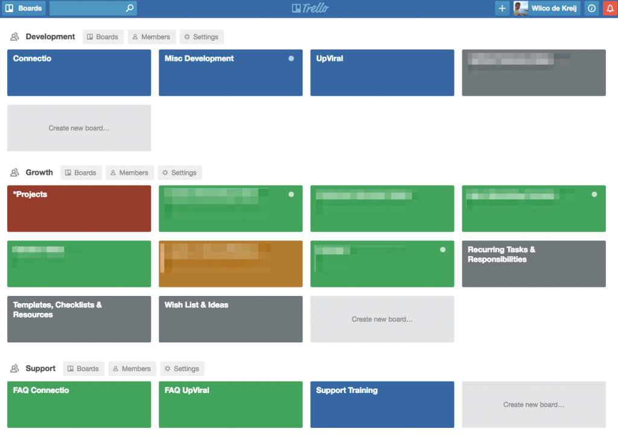The image size is (618, 440).
Task: Open Development team Members tab
Action: pos(151,37)
